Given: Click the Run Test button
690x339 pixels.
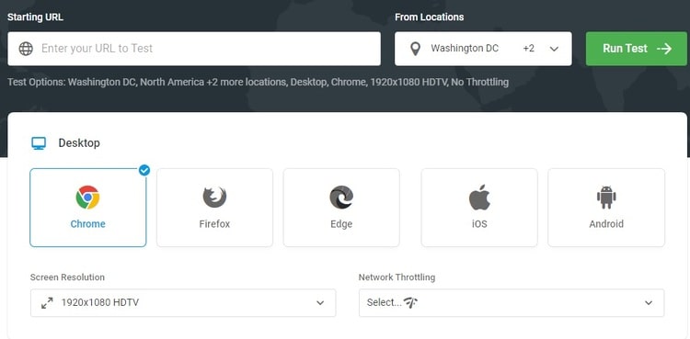Looking at the screenshot, I should (636, 49).
